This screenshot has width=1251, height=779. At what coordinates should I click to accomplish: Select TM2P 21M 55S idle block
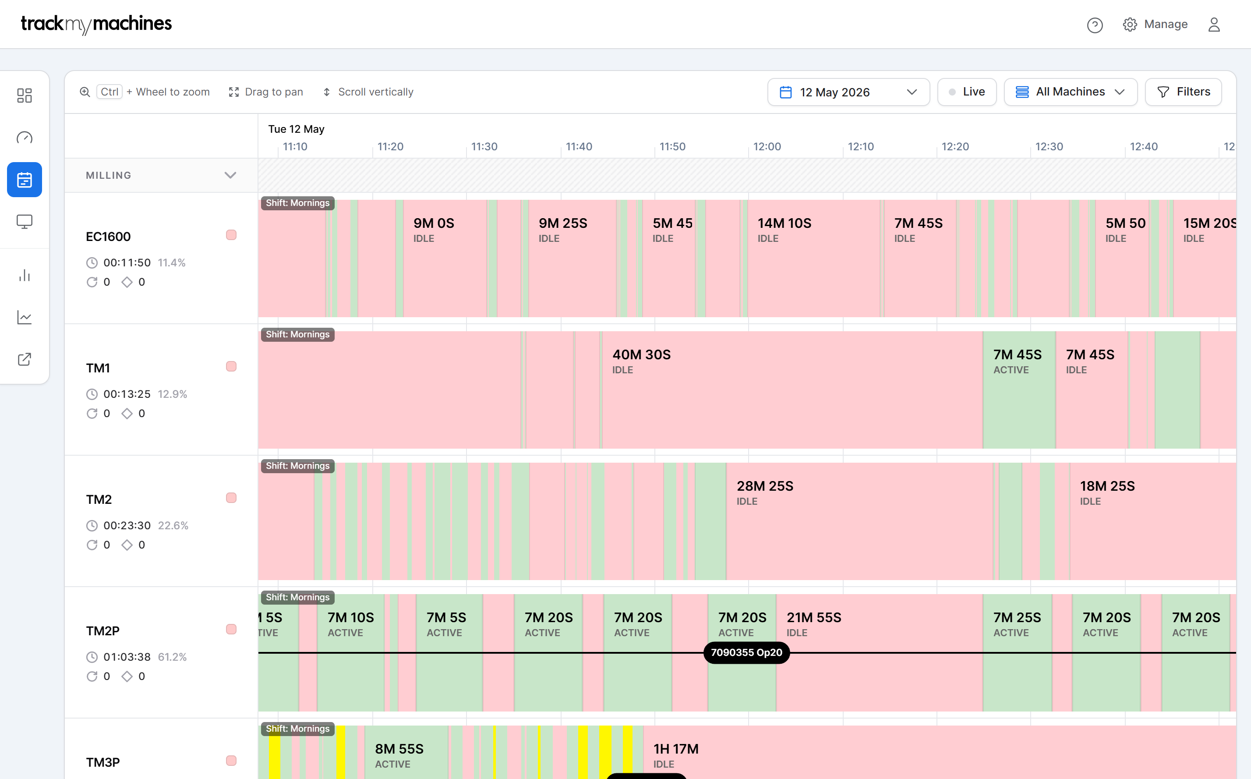point(879,652)
